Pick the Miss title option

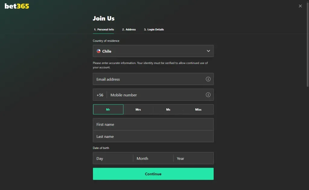pyautogui.click(x=198, y=109)
